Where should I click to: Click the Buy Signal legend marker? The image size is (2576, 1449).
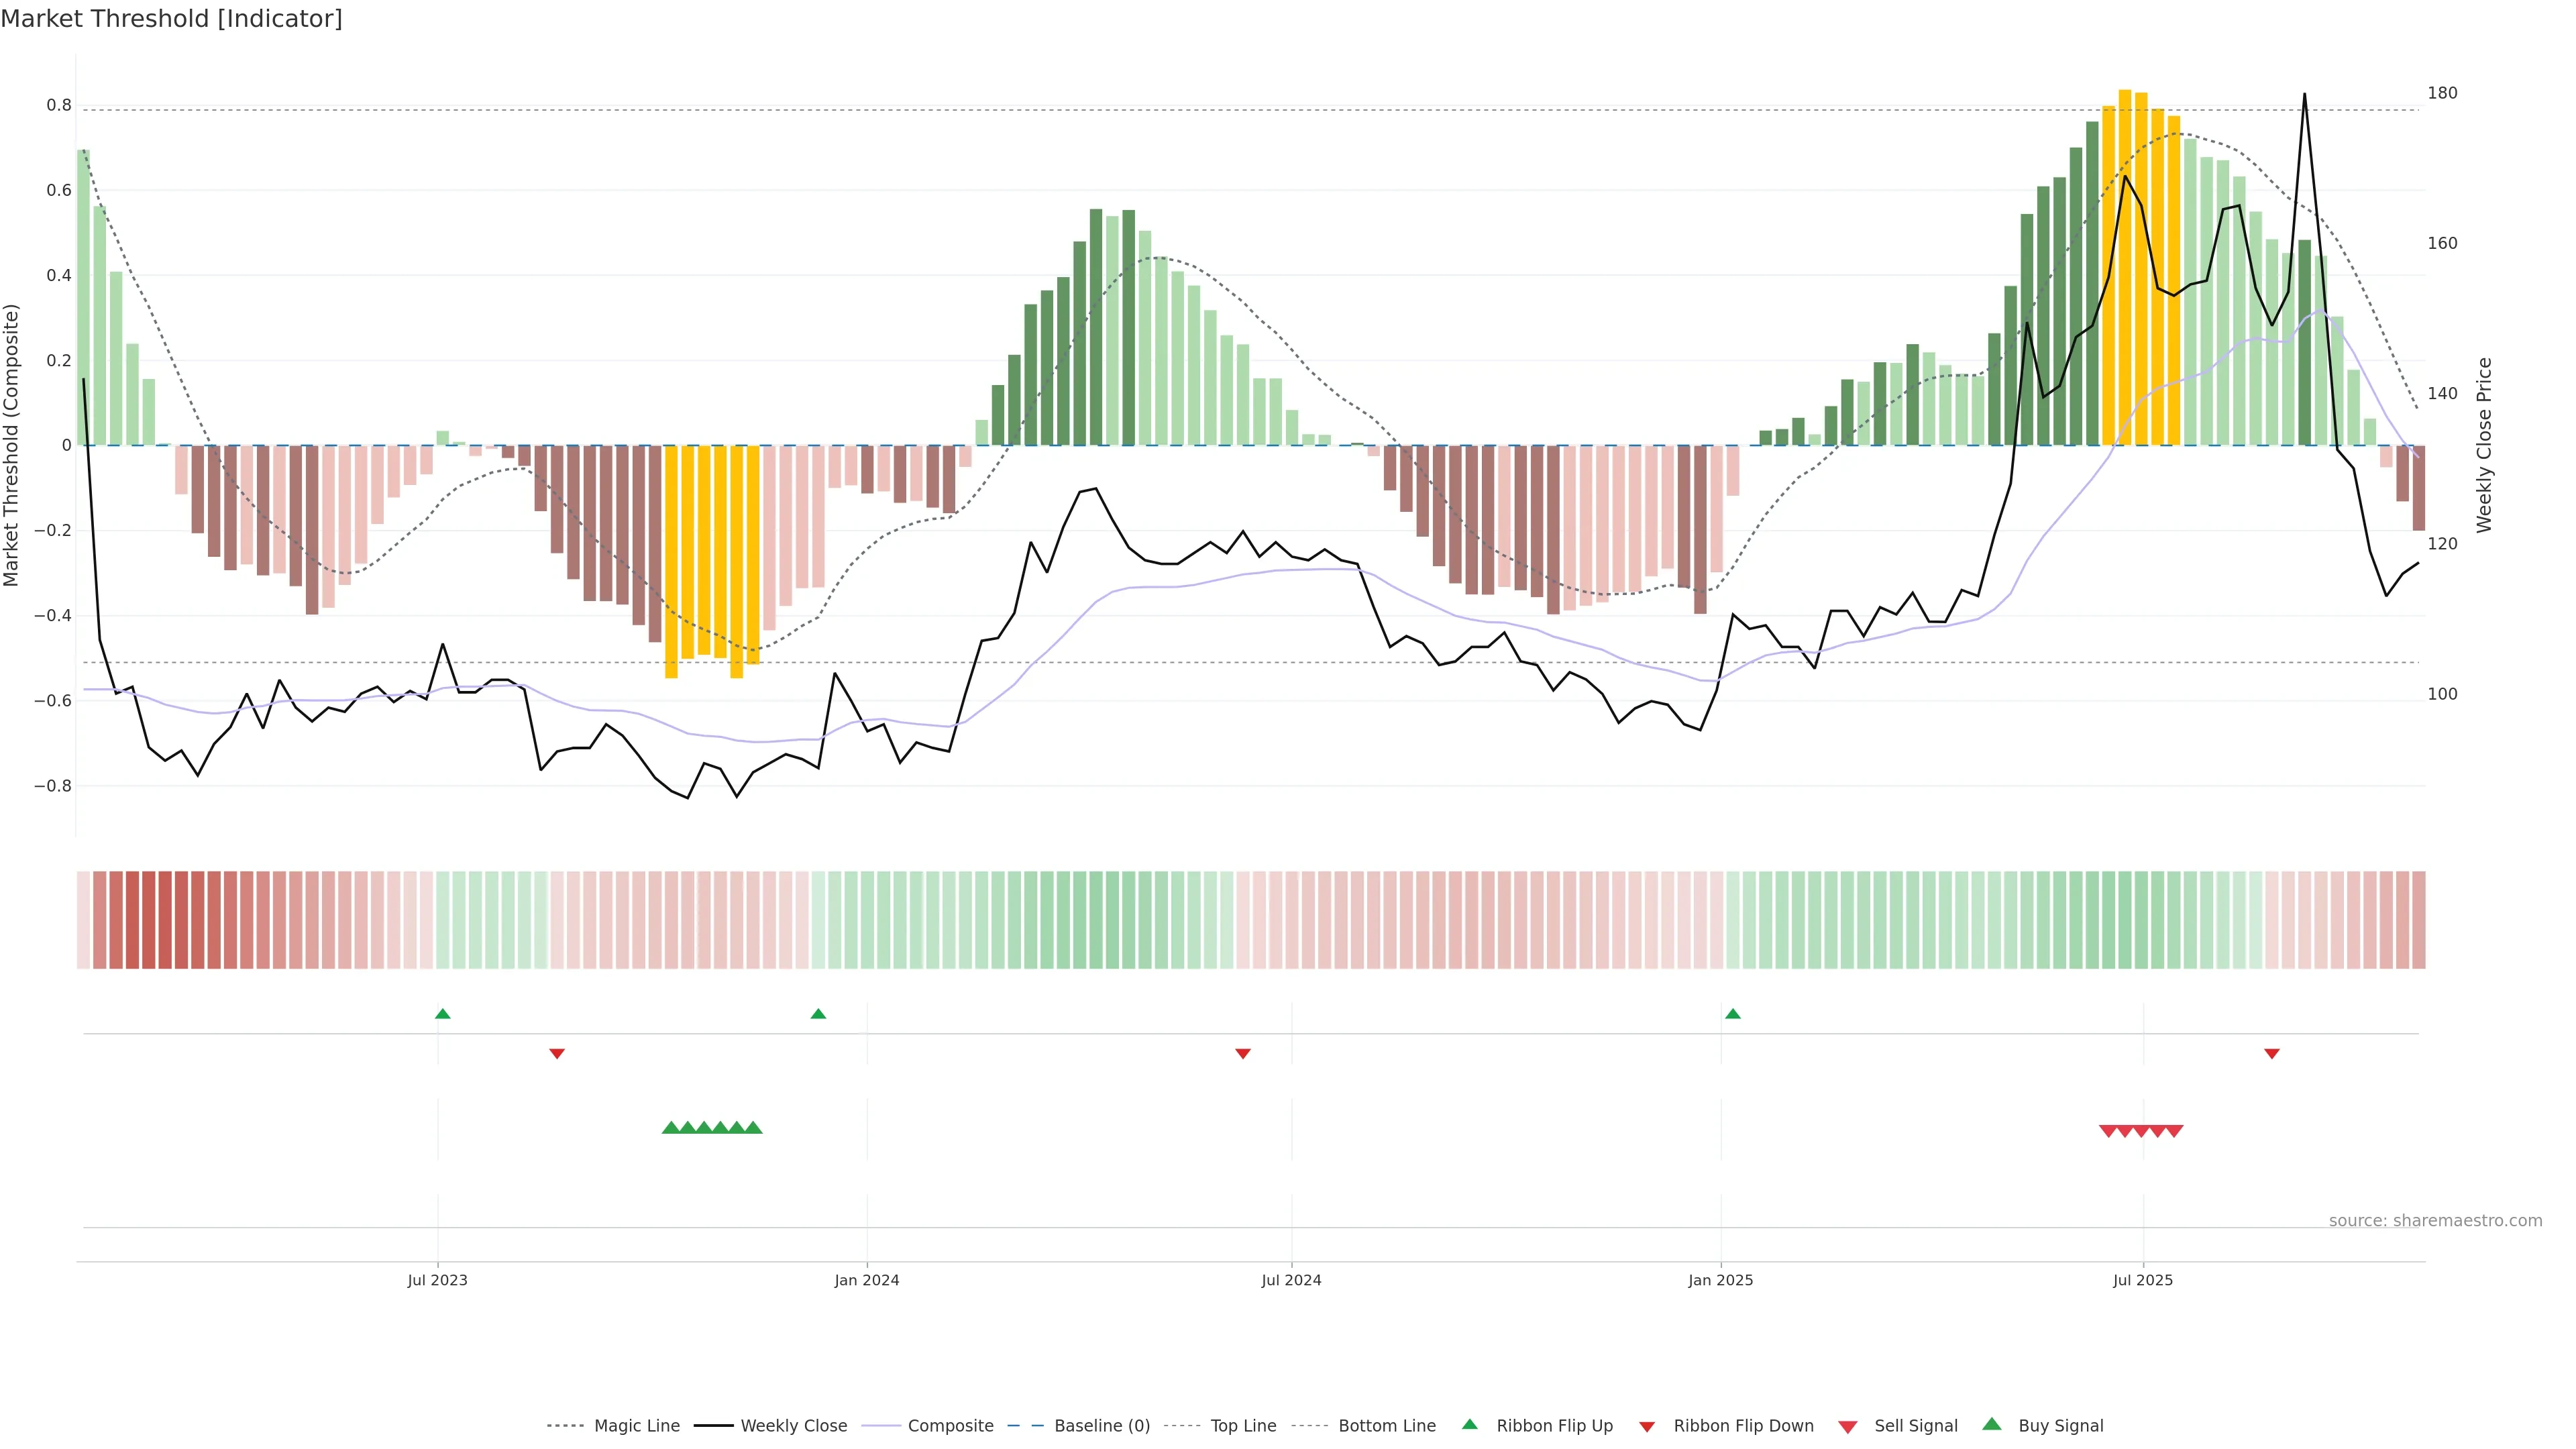click(x=1992, y=1424)
